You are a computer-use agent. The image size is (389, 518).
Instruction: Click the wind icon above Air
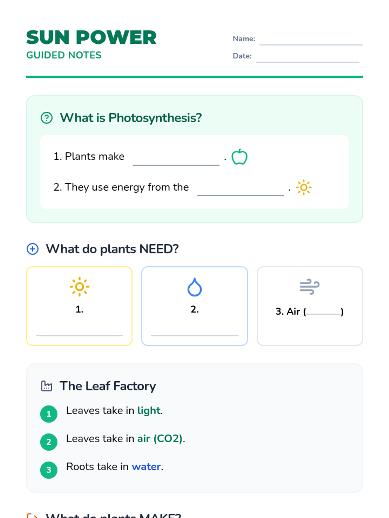(310, 287)
